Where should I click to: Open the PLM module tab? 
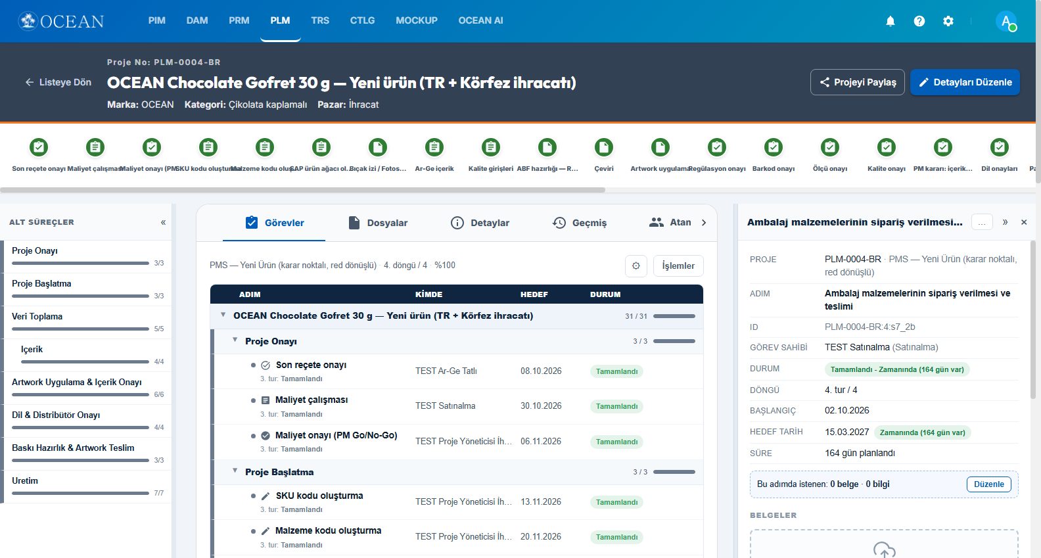pos(280,20)
